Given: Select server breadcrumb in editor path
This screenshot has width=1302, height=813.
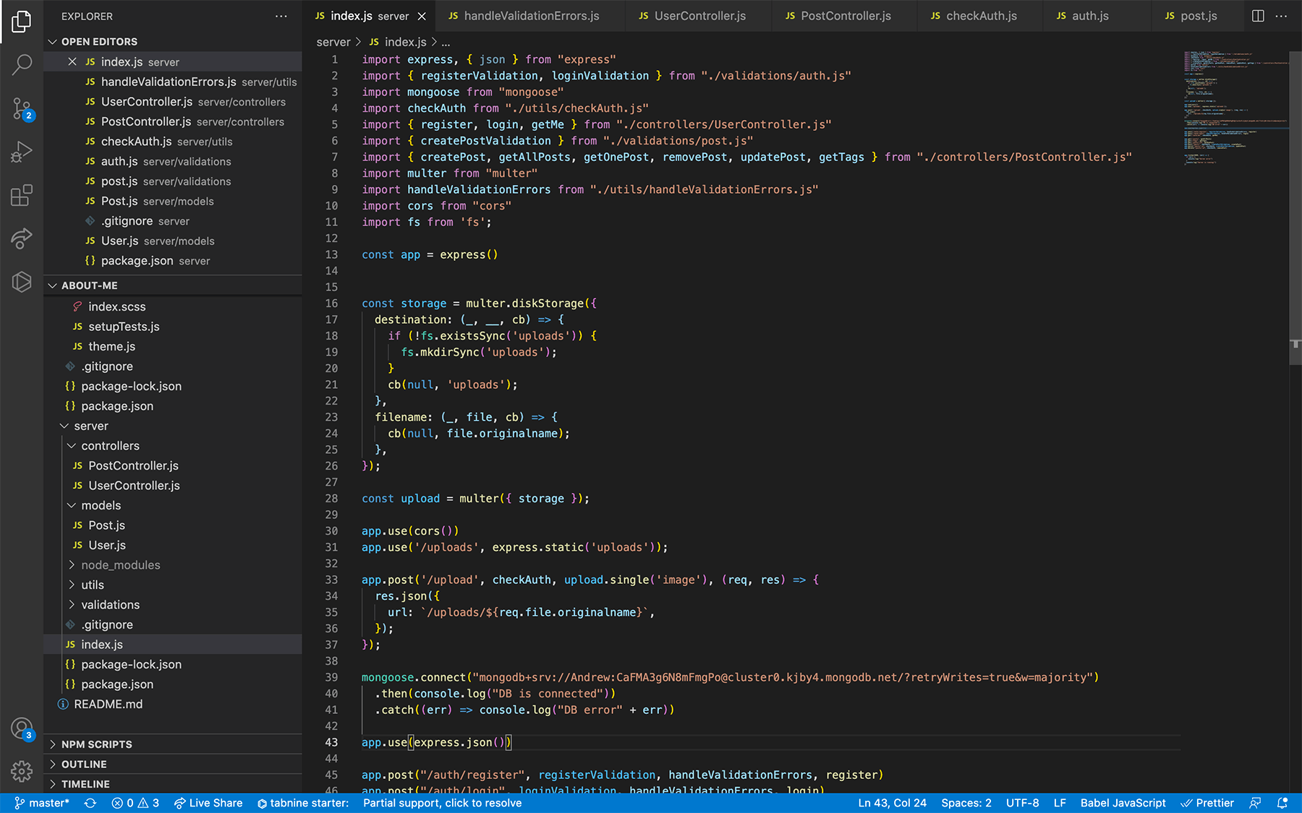Looking at the screenshot, I should click(x=333, y=42).
